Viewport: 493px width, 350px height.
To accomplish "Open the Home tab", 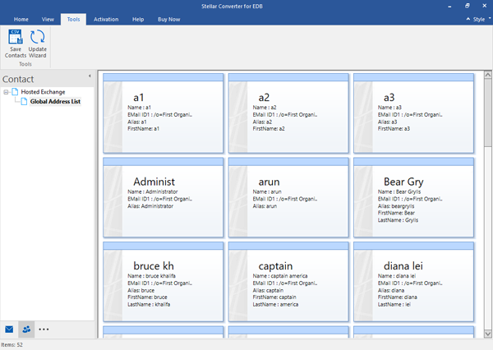I will coord(21,19).
